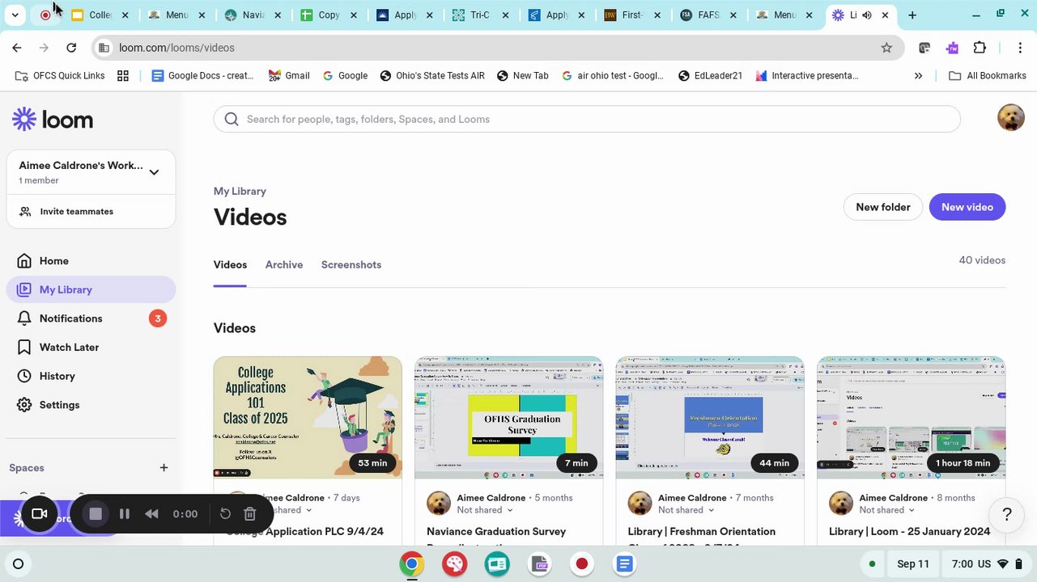Screen dimensions: 1037x582
Task: Click the notifications badge showing 3
Action: click(x=158, y=318)
